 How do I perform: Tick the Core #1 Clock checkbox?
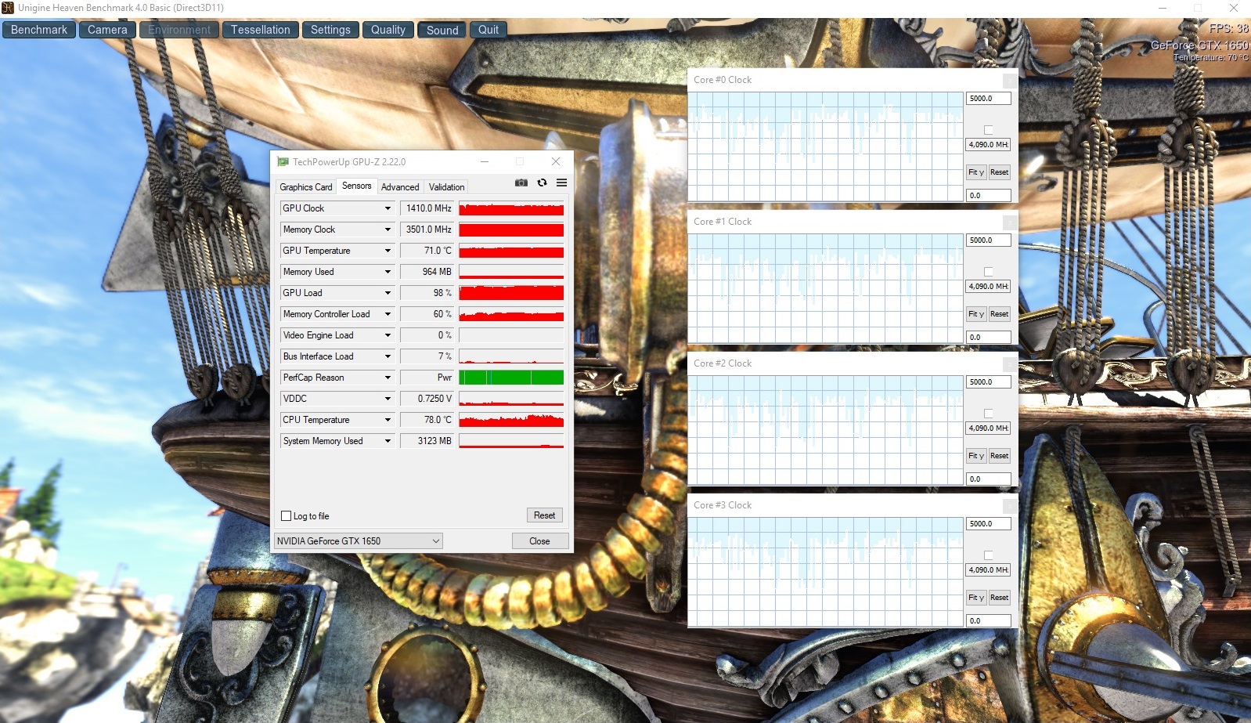pyautogui.click(x=988, y=272)
